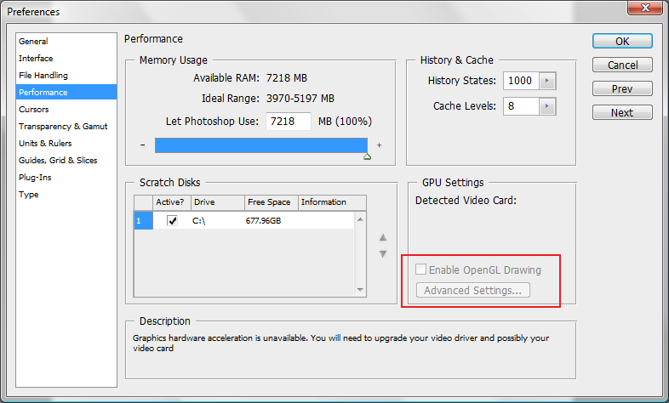The image size is (669, 403).
Task: Click scratch disk list scroll down arrow
Action: coord(360,290)
